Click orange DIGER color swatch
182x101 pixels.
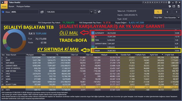tap(93, 50)
